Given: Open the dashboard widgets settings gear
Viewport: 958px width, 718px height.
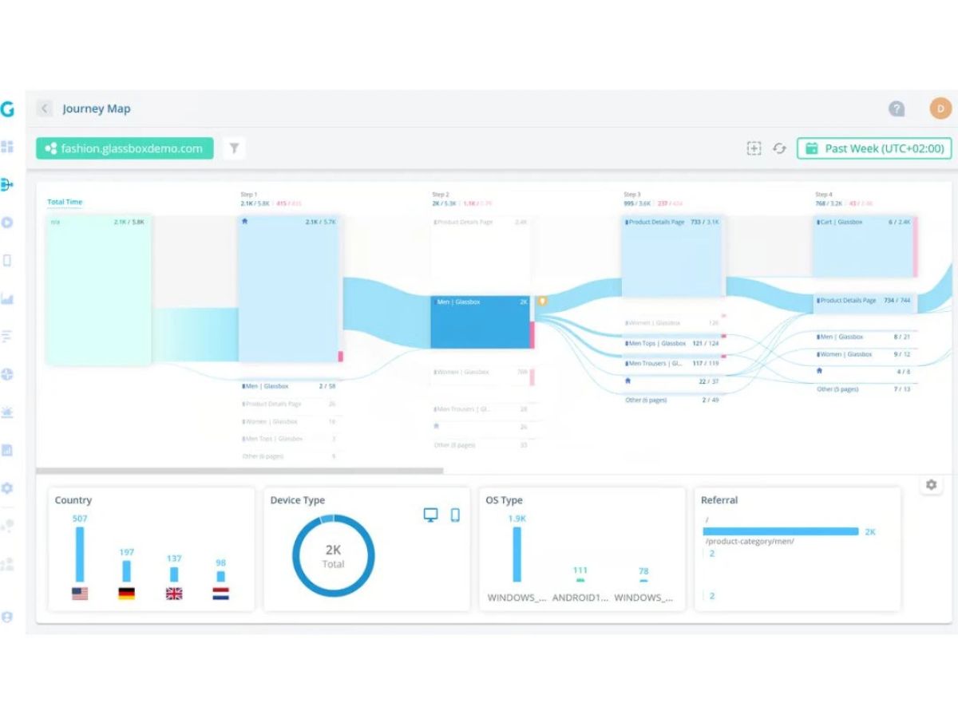Looking at the screenshot, I should click(x=931, y=484).
